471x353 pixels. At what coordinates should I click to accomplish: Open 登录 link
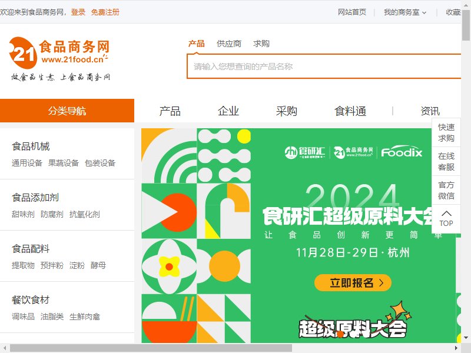(78, 12)
